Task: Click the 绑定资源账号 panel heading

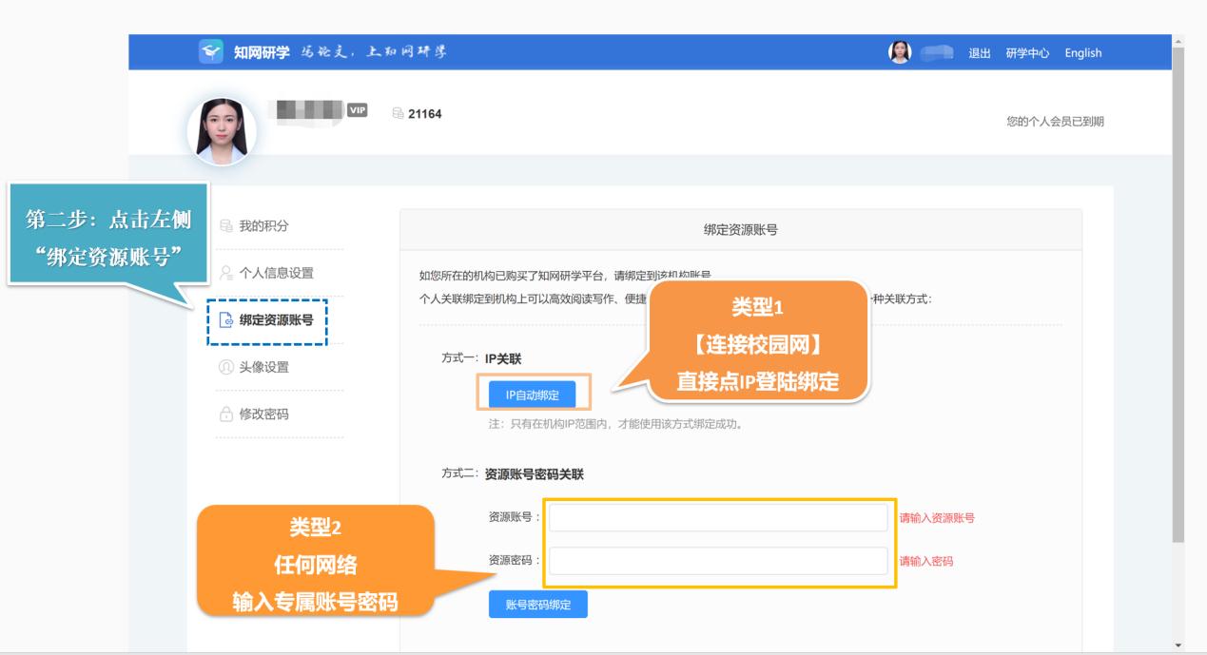Action: point(741,230)
